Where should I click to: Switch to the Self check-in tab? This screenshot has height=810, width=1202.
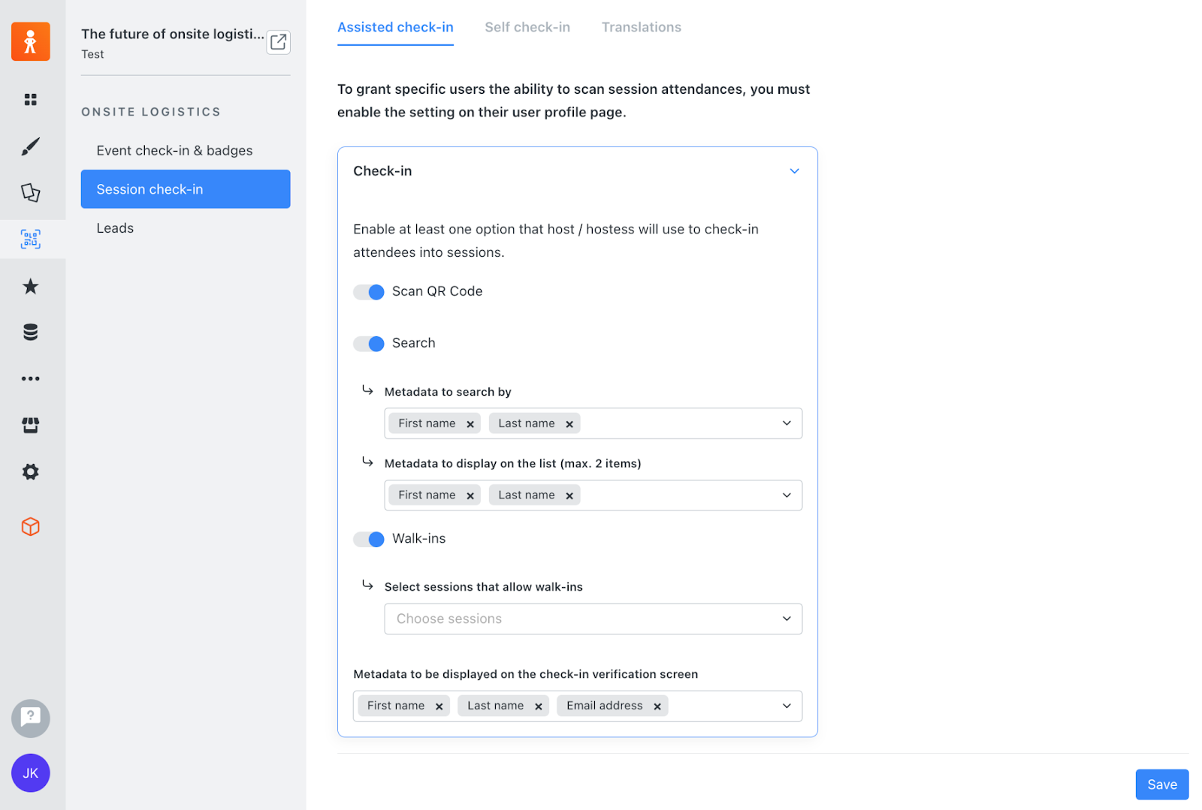click(527, 27)
